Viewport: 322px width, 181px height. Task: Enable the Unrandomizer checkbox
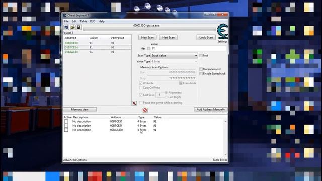(201, 69)
